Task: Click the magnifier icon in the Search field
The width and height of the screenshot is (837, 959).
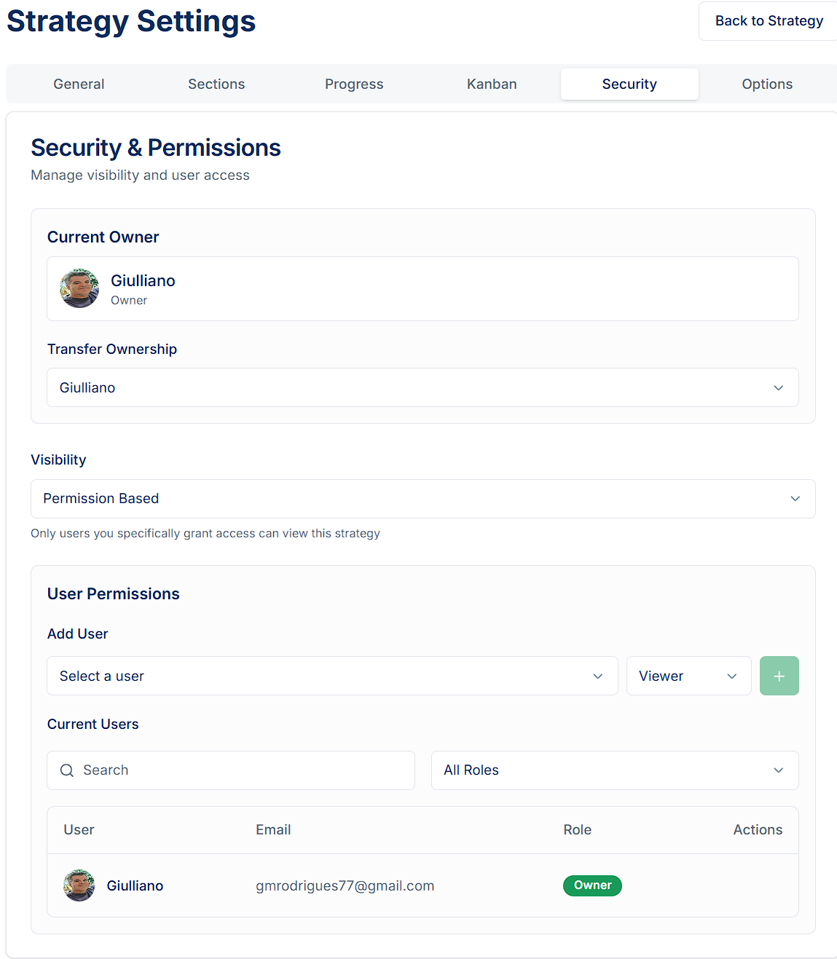Action: (67, 770)
